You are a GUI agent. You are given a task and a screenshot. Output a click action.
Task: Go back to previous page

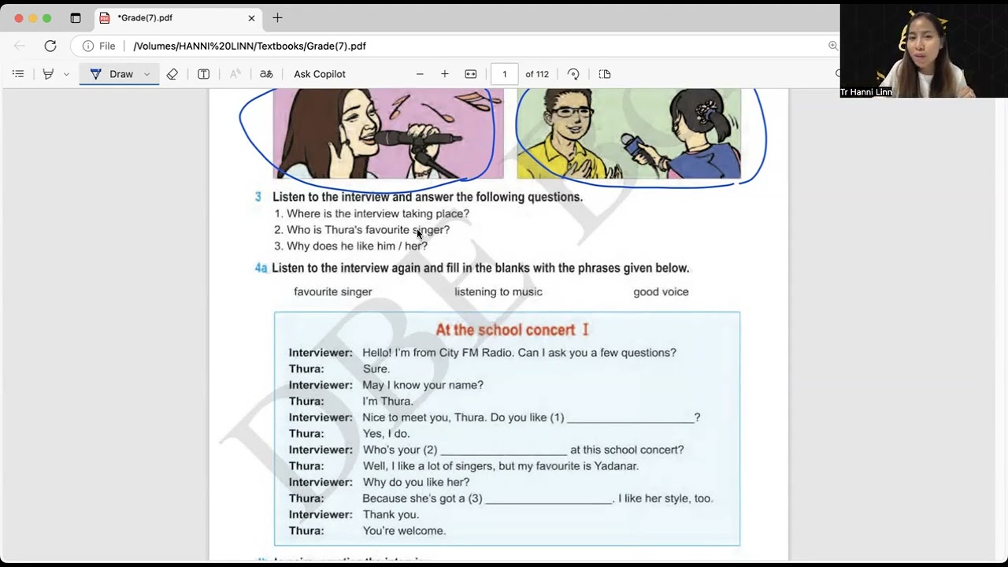(x=20, y=46)
